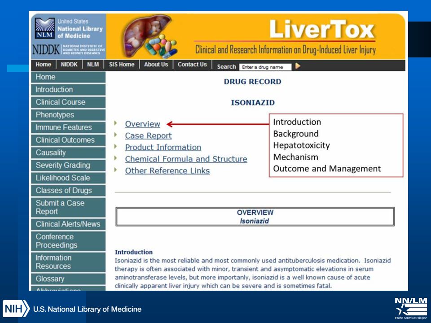Click the liver with pills image
The height and width of the screenshot is (323, 431).
[x=150, y=36]
